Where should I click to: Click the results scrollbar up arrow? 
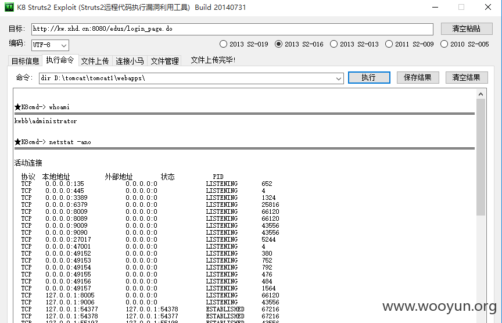tap(481, 94)
